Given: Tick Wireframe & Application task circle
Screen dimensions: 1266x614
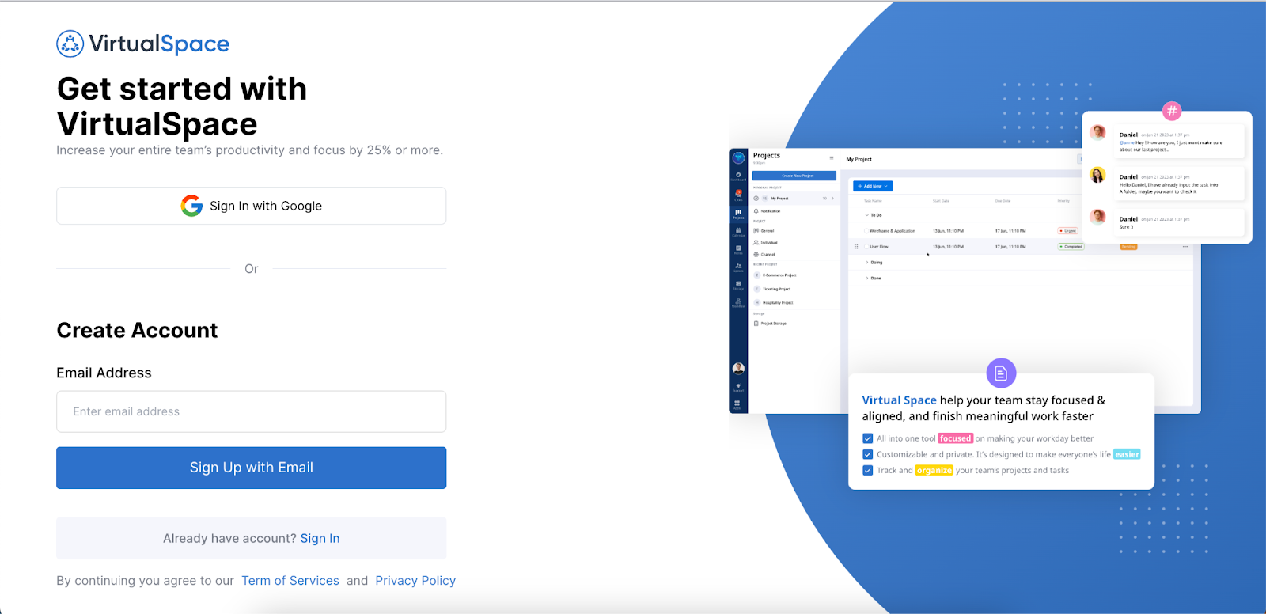Looking at the screenshot, I should point(866,231).
